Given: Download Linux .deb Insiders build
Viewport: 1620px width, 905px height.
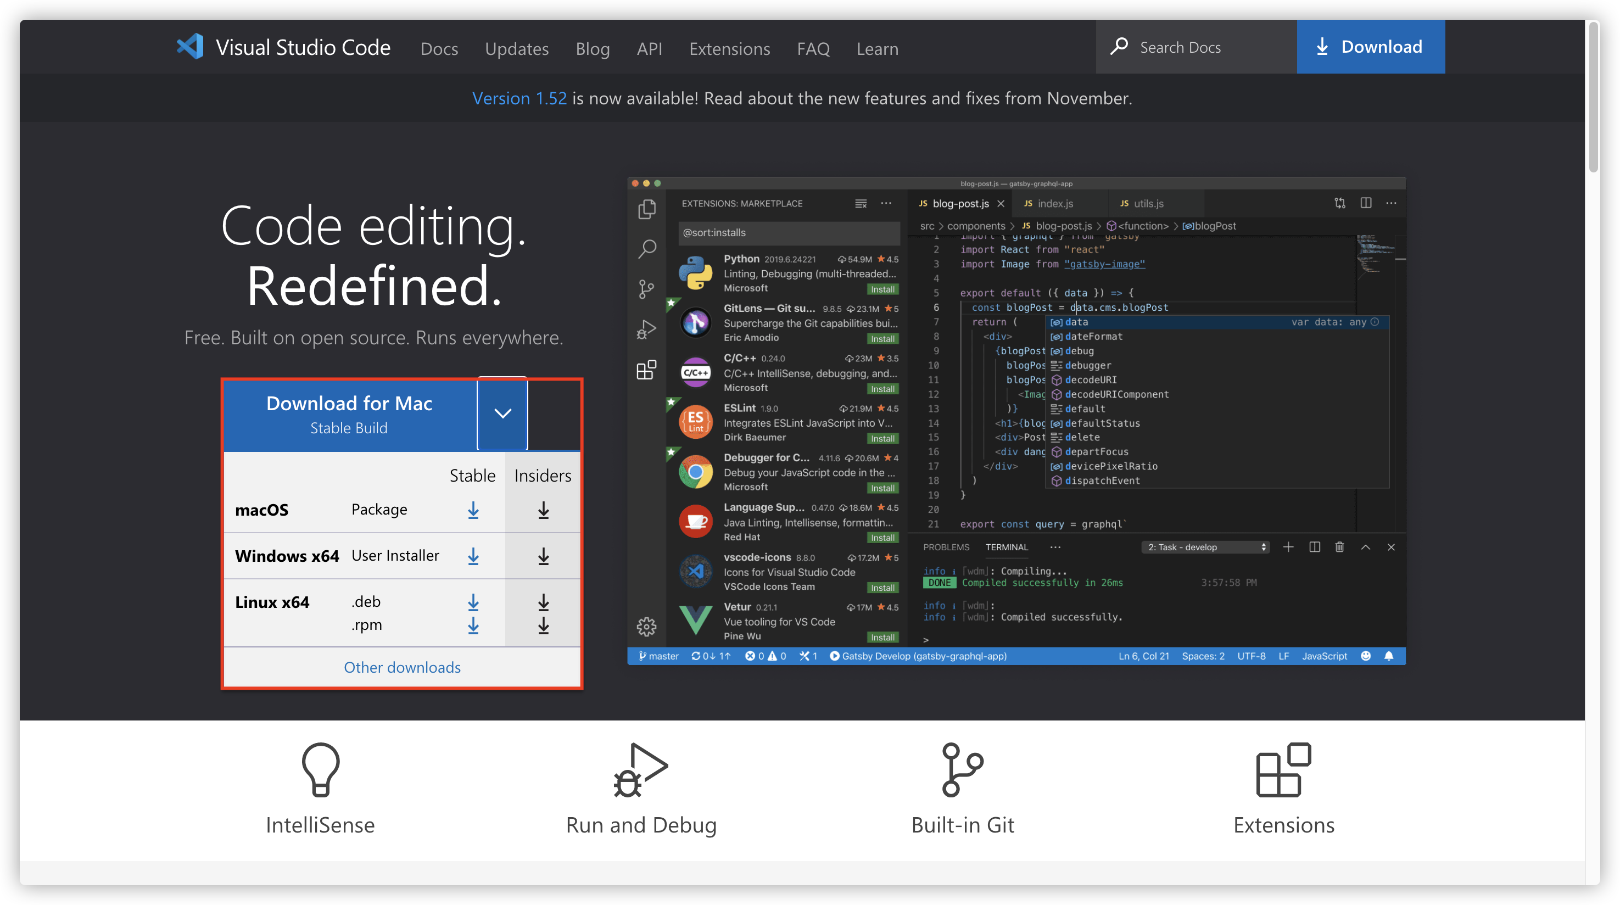Looking at the screenshot, I should [x=543, y=602].
